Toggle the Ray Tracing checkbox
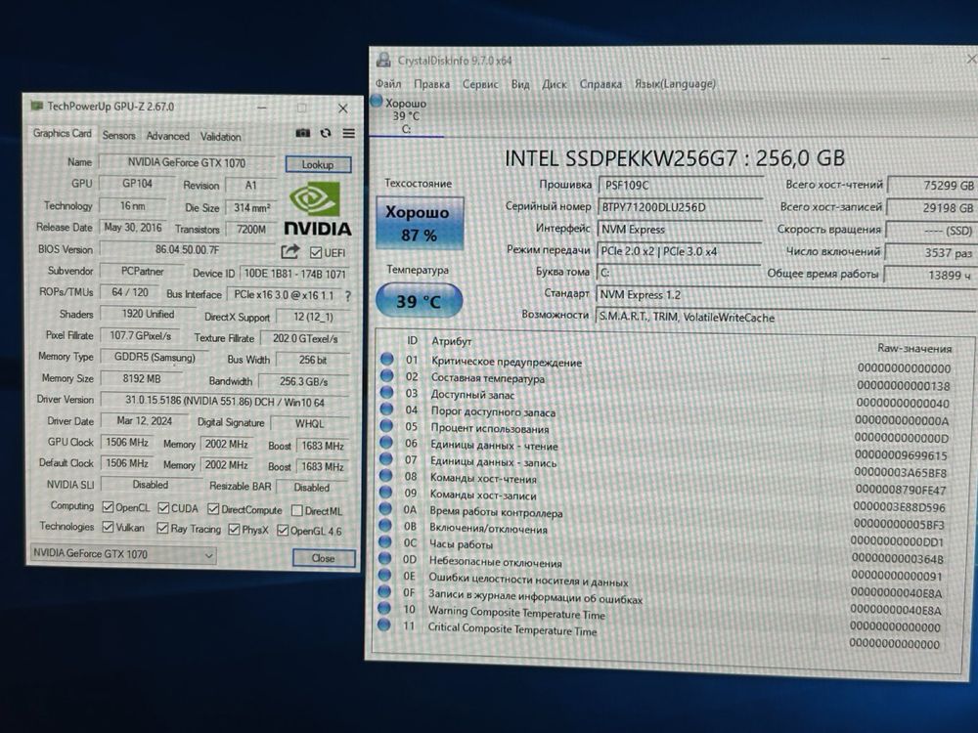This screenshot has height=733, width=978. [x=162, y=529]
